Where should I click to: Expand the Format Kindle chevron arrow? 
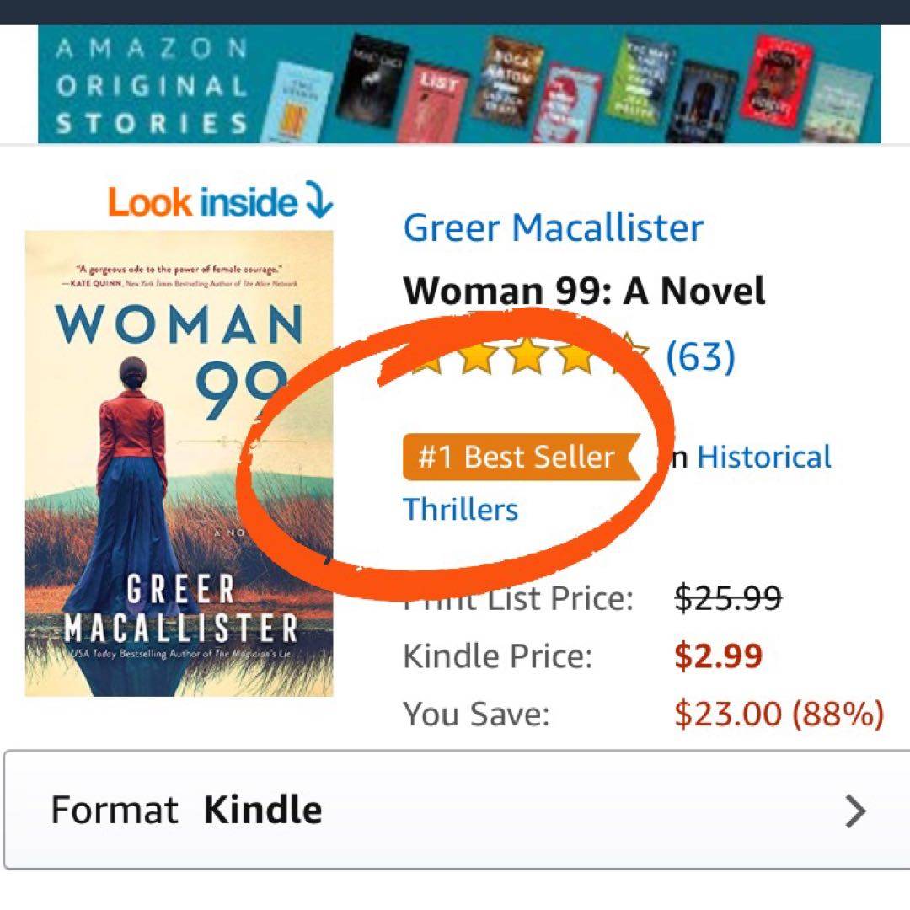(x=854, y=811)
